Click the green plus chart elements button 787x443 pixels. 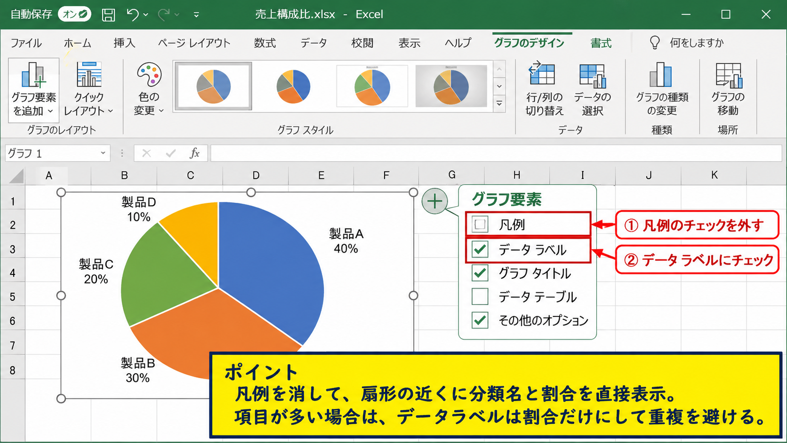point(434,201)
